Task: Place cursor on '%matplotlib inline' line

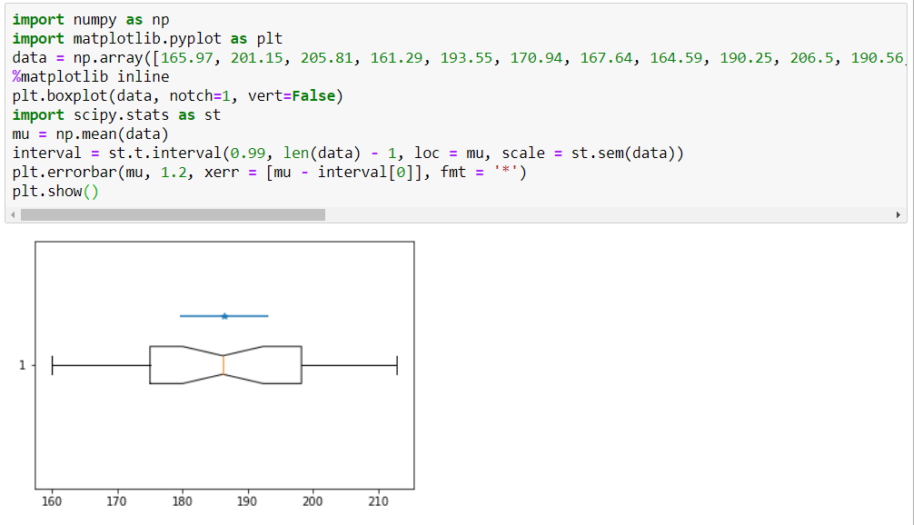Action: click(91, 76)
